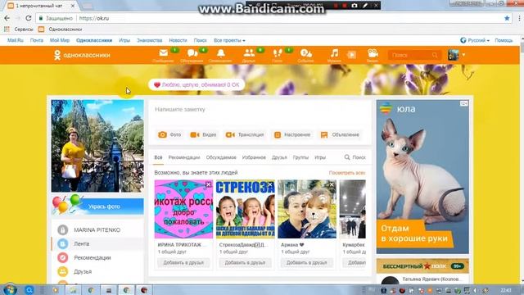The height and width of the screenshot is (295, 524).
Task: Click the Рекомендации icon in left sidebar
Action: 62,257
